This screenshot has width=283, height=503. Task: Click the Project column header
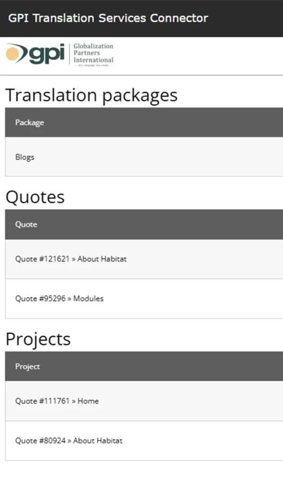click(27, 367)
